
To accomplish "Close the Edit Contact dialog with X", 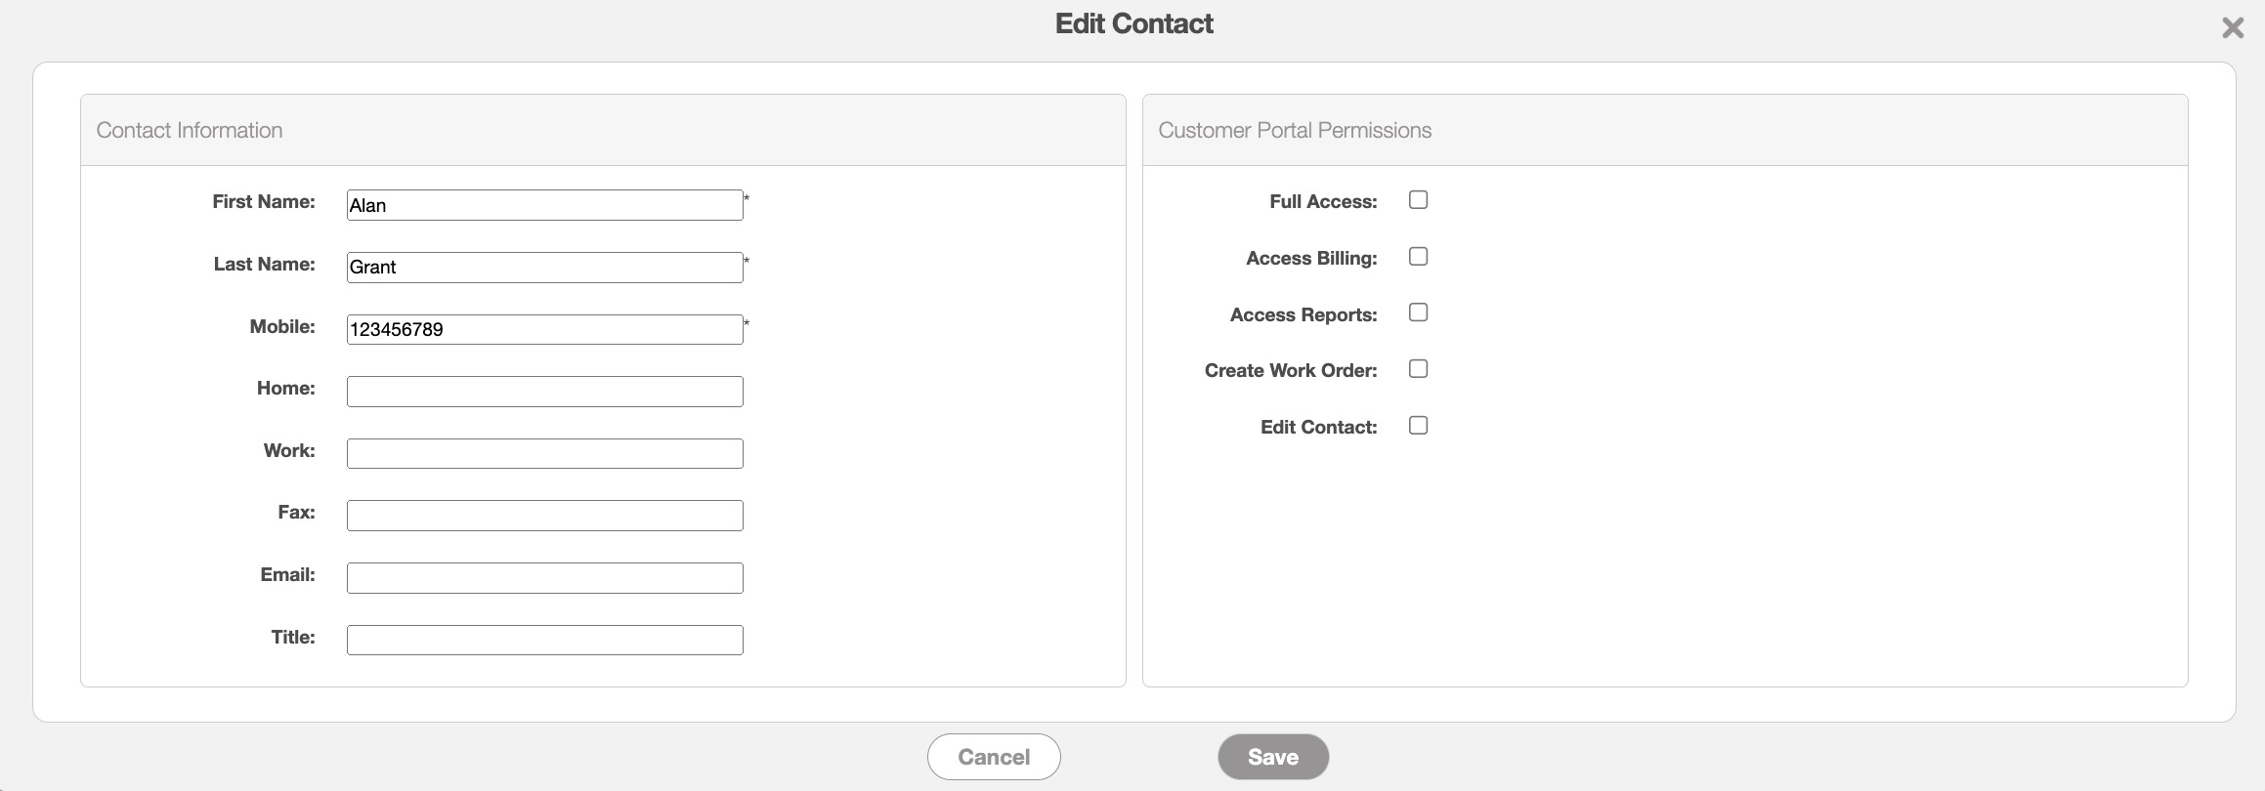I will point(2233,27).
